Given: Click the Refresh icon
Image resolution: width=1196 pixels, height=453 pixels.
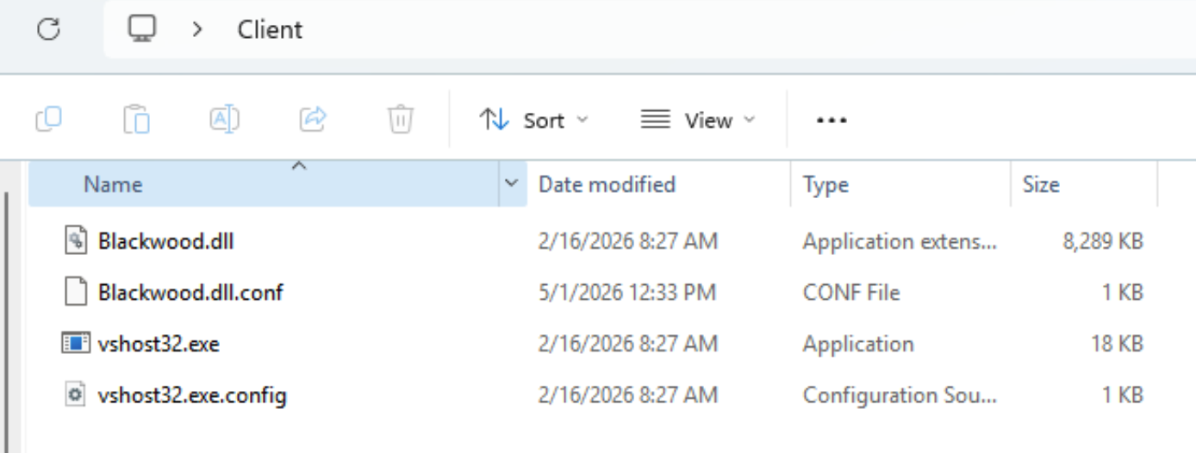Looking at the screenshot, I should coord(49,29).
